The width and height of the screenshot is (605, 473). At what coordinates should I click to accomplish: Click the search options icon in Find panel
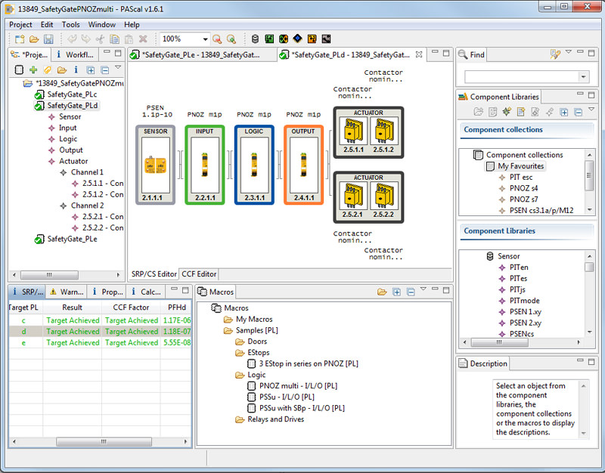555,54
